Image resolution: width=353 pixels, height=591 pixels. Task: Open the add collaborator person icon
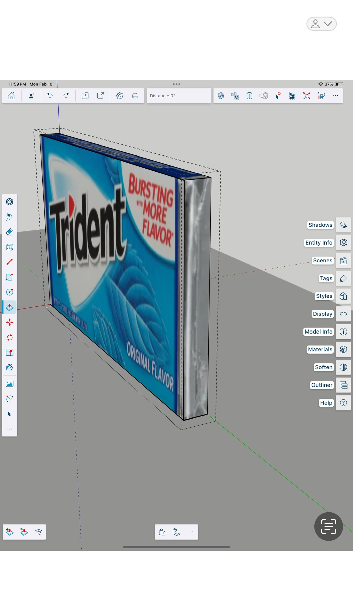31,96
